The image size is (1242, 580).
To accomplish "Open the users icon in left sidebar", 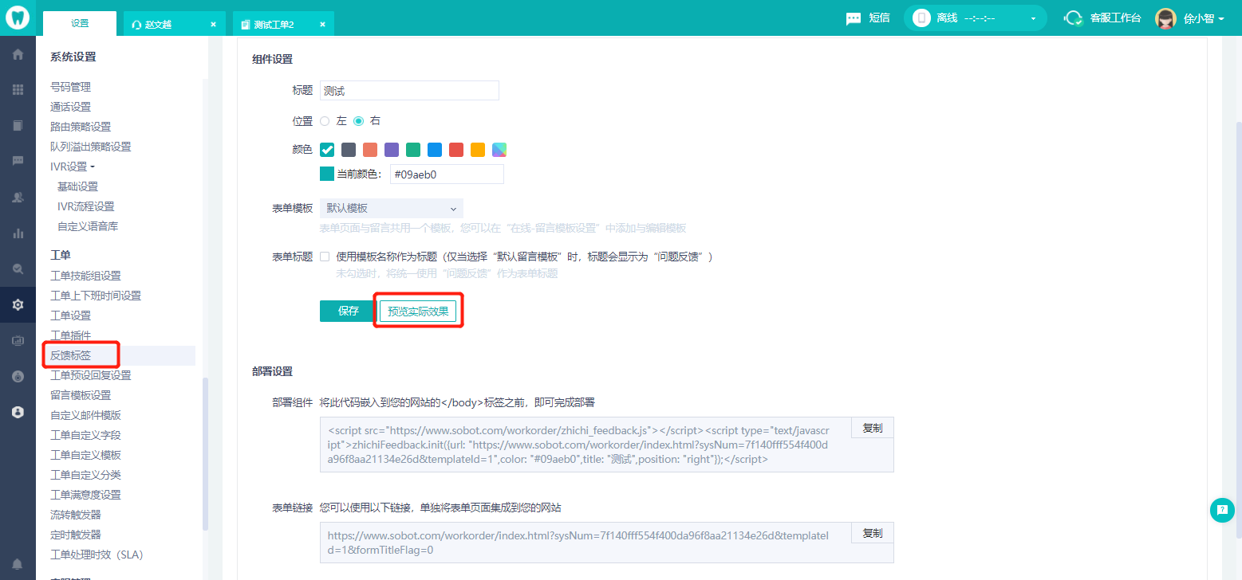I will coord(18,198).
